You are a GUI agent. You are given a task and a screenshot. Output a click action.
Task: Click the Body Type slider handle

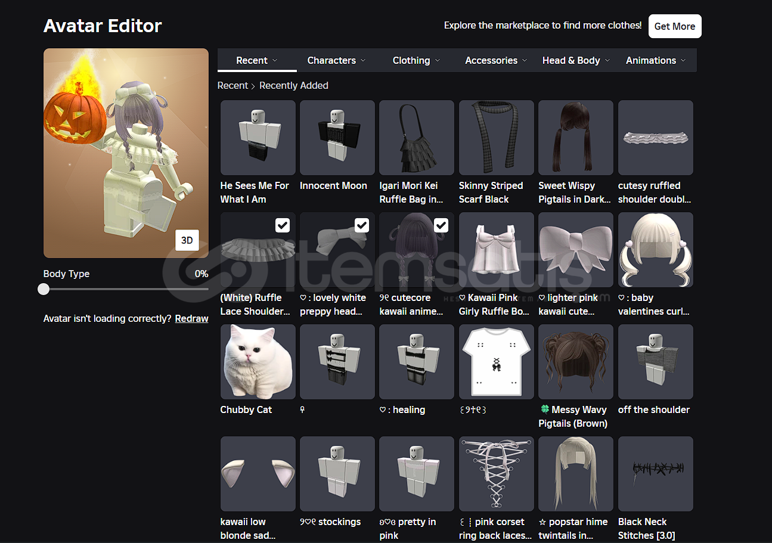[44, 289]
